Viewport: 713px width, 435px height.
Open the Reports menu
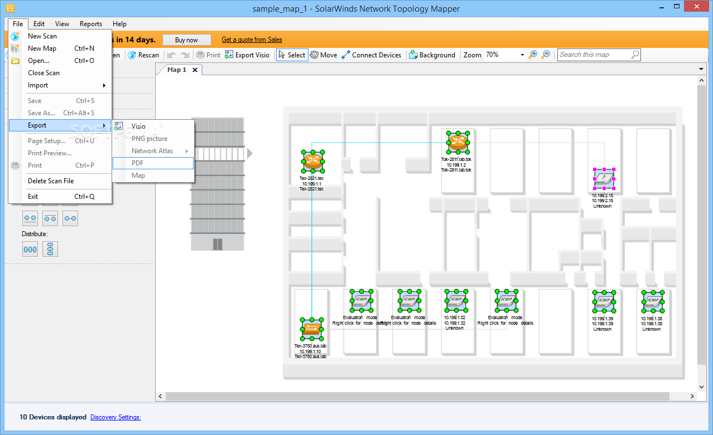(91, 24)
